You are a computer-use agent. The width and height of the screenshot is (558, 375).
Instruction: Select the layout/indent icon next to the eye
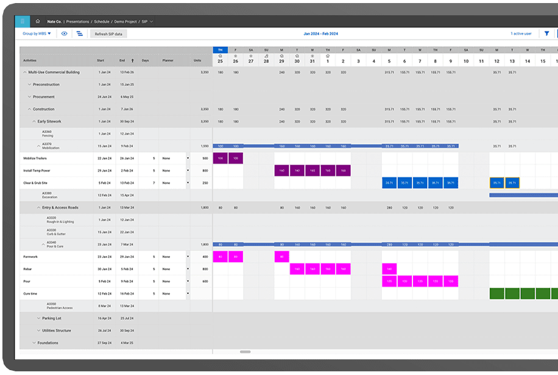pyautogui.click(x=80, y=35)
